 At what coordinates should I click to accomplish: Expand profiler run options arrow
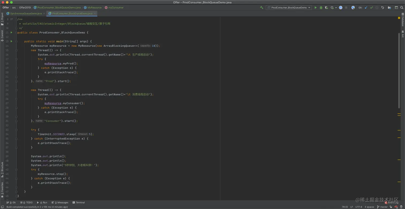coord(336,8)
